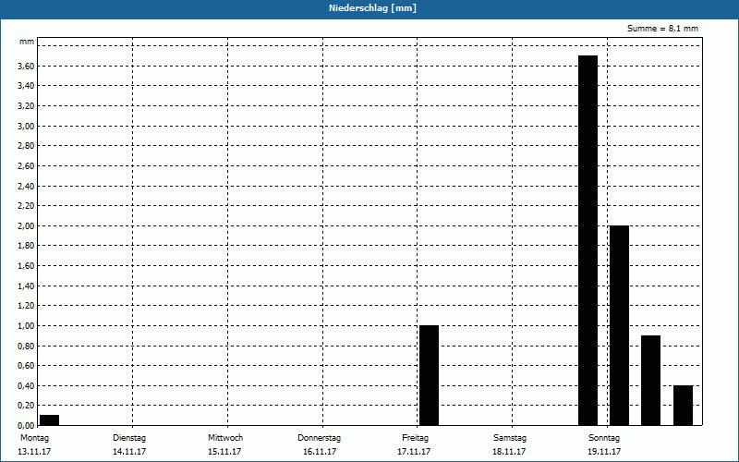Click the 0,20 y-axis value

(26, 406)
